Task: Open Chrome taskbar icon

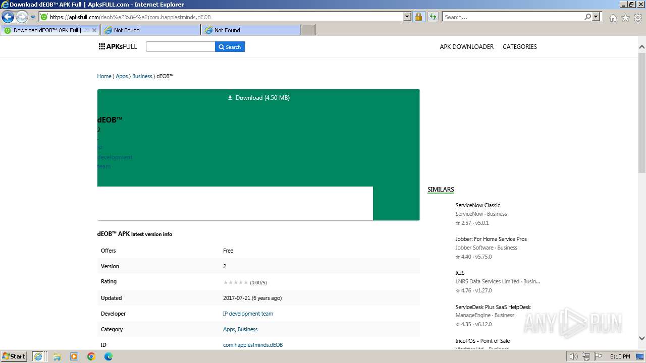Action: 91,356
